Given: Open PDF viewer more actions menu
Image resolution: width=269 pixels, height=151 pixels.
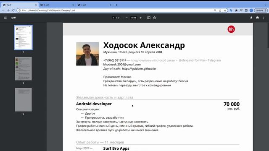Looking at the screenshot, I should (x=264, y=18).
